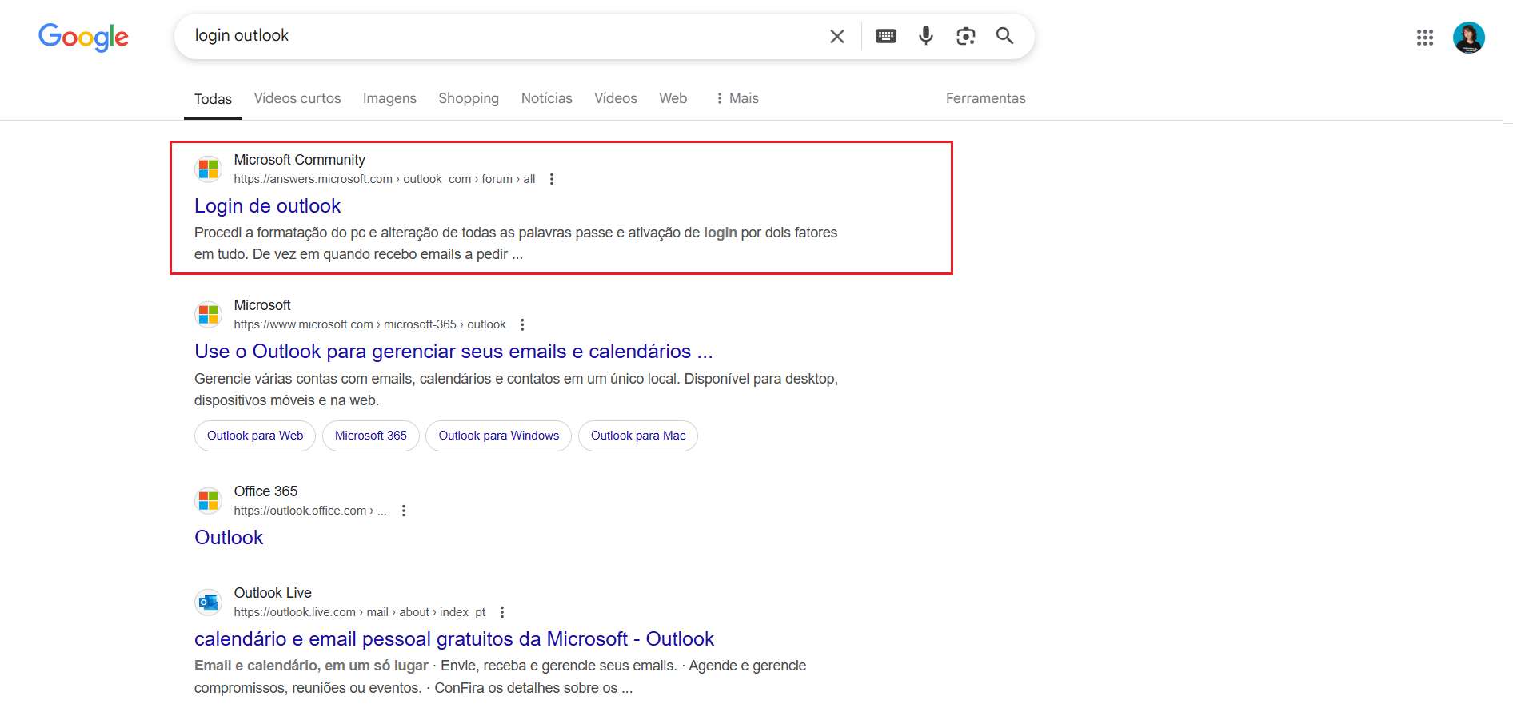
Task: Click the outlook.office.com URL text
Action: tap(310, 511)
